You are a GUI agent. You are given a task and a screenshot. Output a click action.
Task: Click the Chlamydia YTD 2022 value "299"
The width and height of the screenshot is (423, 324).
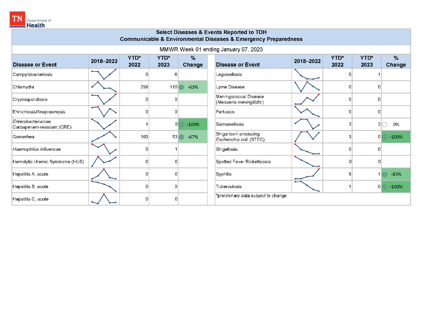click(x=144, y=87)
